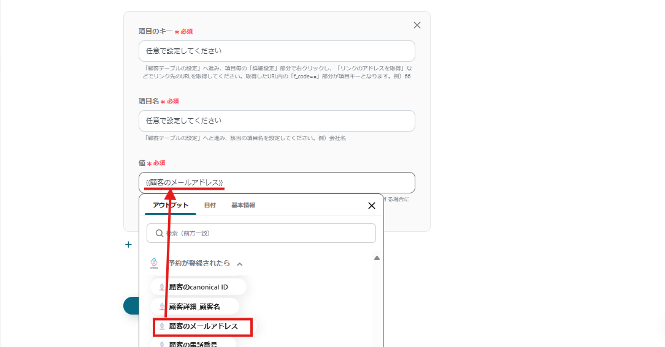Click the icon beside 顧客詳細_顧客名
The width and height of the screenshot is (665, 347).
161,307
